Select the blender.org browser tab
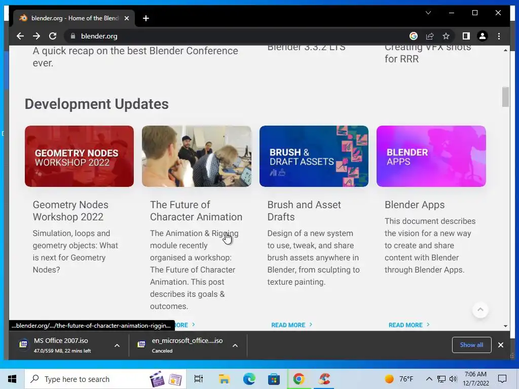The image size is (519, 389). [74, 18]
